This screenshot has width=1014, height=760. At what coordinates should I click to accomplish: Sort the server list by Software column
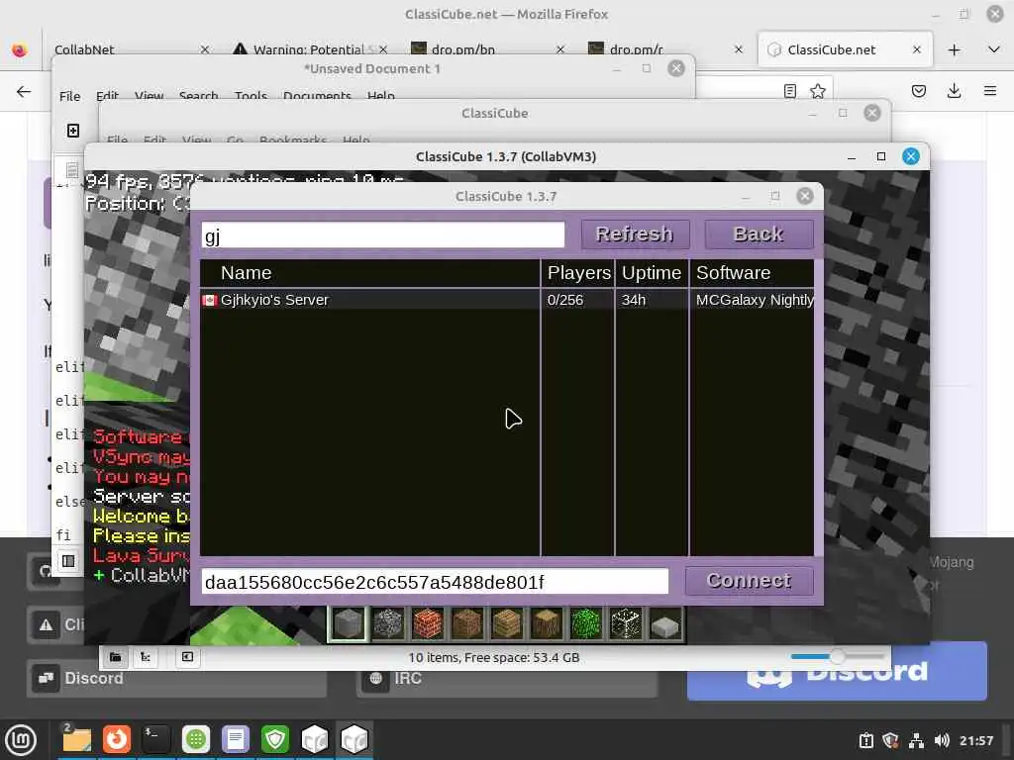tap(753, 273)
